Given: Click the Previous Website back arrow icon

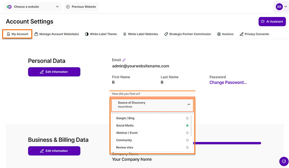Looking at the screenshot, I should (x=68, y=7).
